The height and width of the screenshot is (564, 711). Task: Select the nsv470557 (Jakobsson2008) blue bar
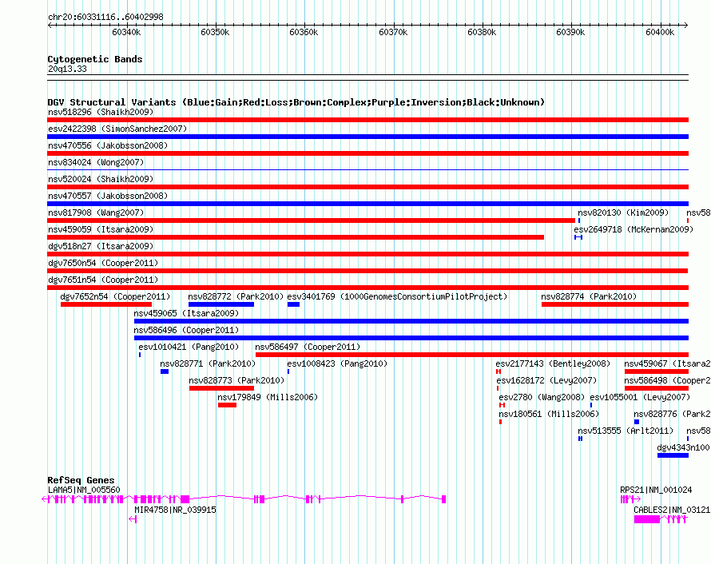coord(367,204)
